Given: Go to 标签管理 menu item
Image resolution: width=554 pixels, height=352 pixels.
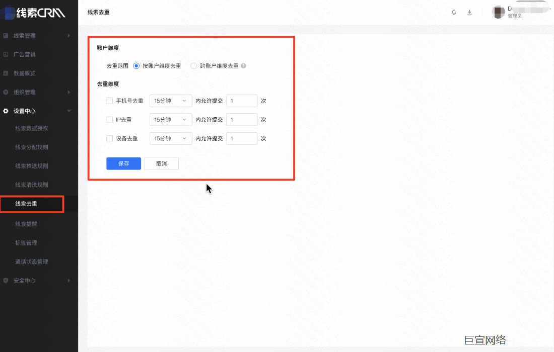Looking at the screenshot, I should pos(26,243).
